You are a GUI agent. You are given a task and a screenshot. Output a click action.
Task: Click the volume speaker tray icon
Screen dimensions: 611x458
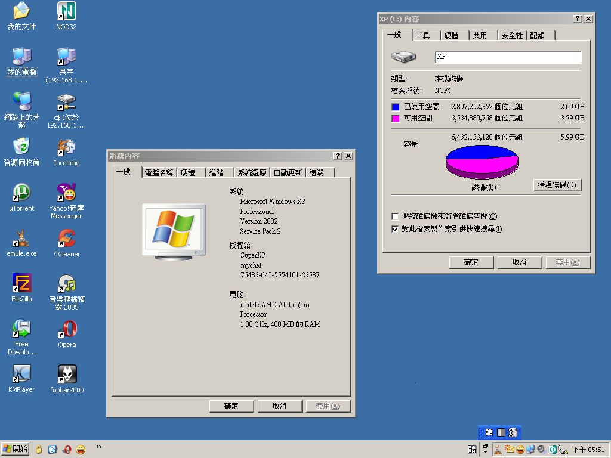point(541,450)
